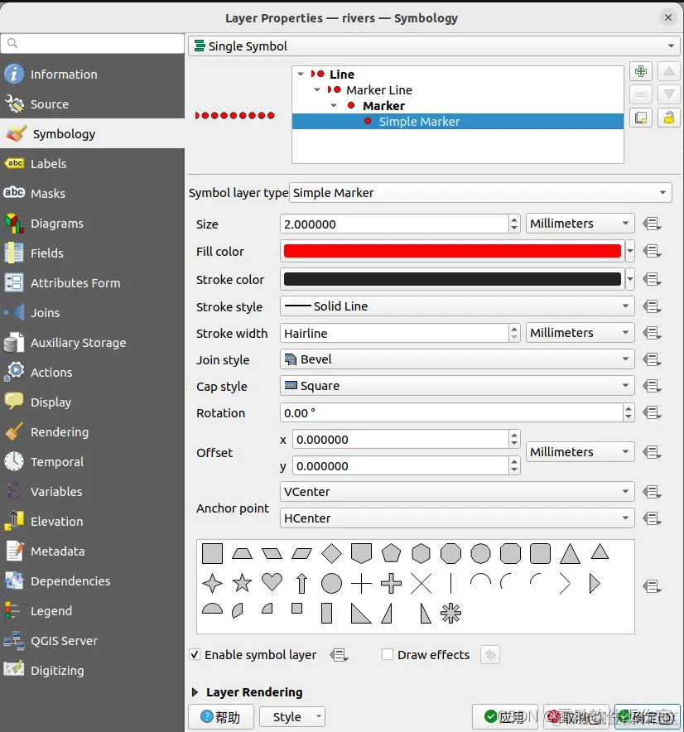
Task: Choose the square marker shape
Action: [213, 554]
